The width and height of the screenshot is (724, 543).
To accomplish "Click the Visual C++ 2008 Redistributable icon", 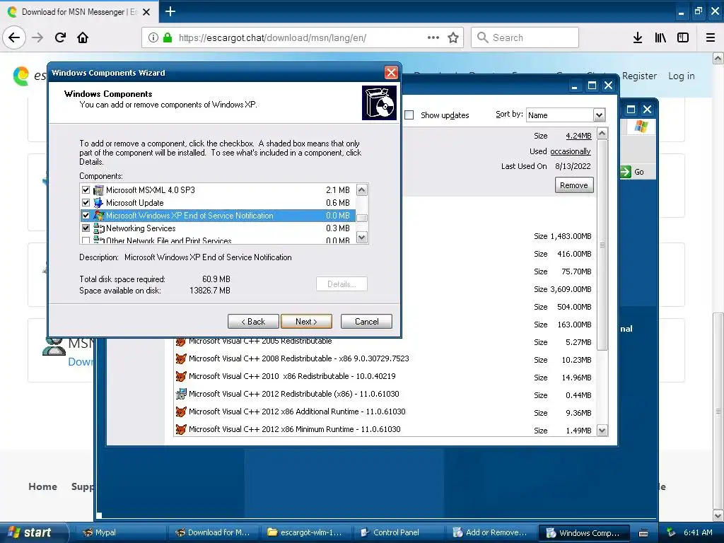I will (181, 358).
